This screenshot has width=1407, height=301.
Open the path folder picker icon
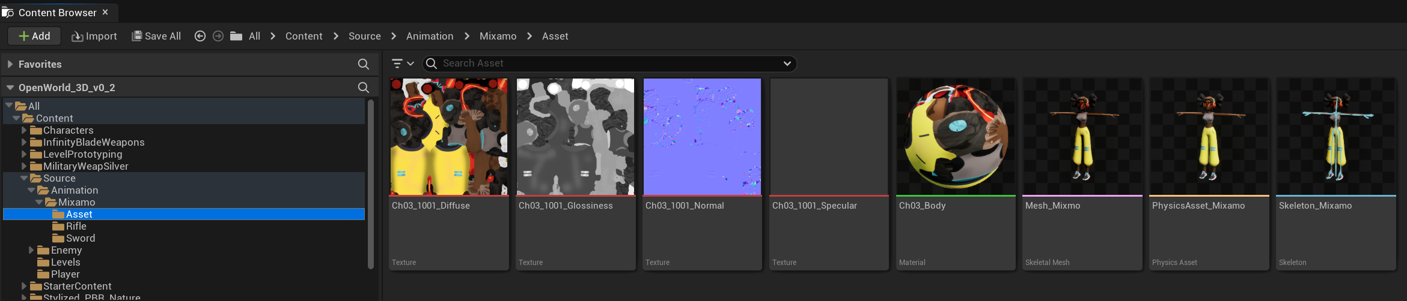(236, 36)
